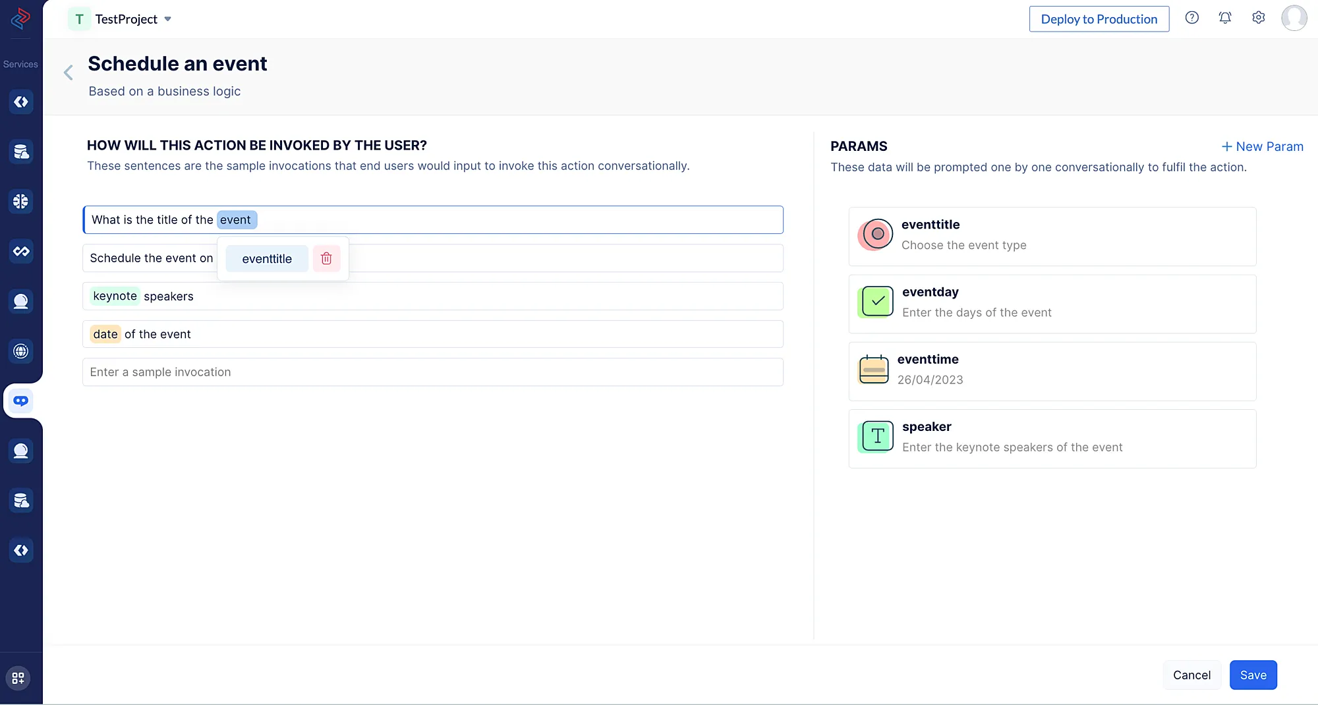Open the eventtime param card
The image size is (1318, 705).
tap(1052, 371)
